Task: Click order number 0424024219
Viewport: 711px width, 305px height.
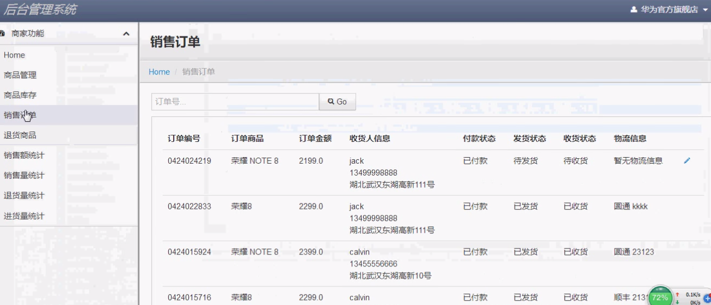Action: coord(189,161)
